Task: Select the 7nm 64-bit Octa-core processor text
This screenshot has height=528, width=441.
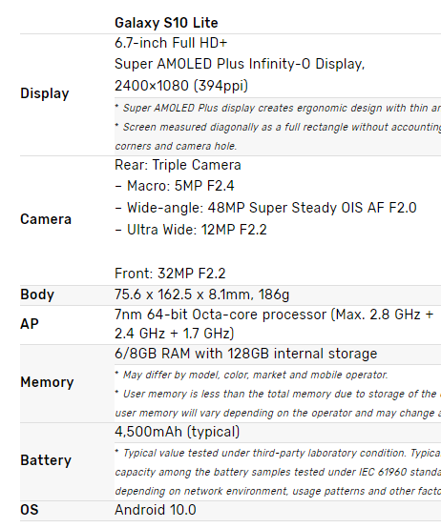Action: 274,324
